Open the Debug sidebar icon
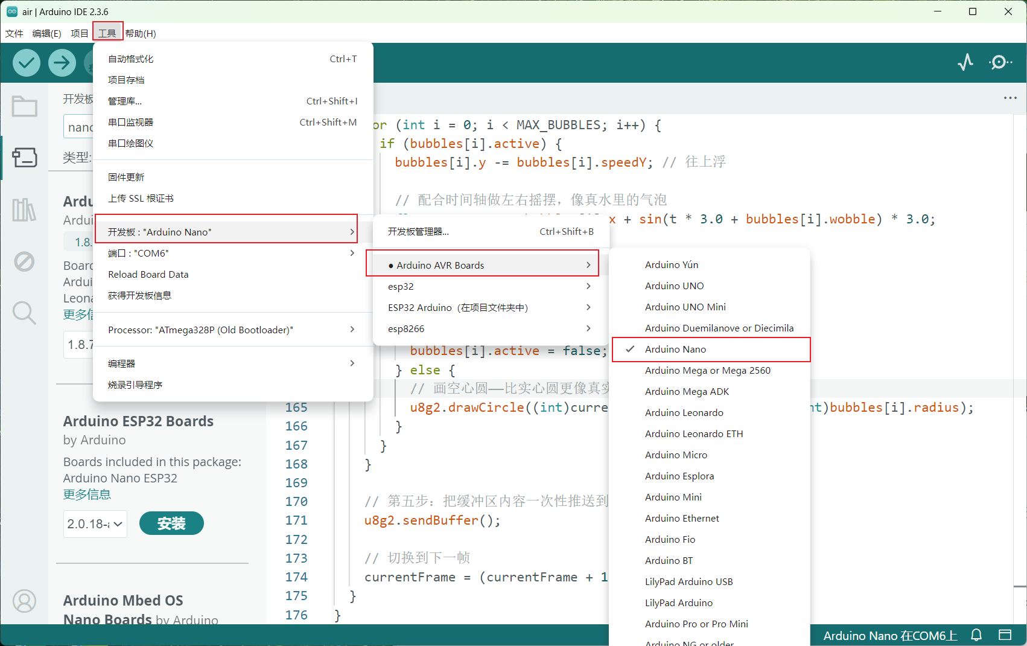This screenshot has height=646, width=1027. click(25, 261)
